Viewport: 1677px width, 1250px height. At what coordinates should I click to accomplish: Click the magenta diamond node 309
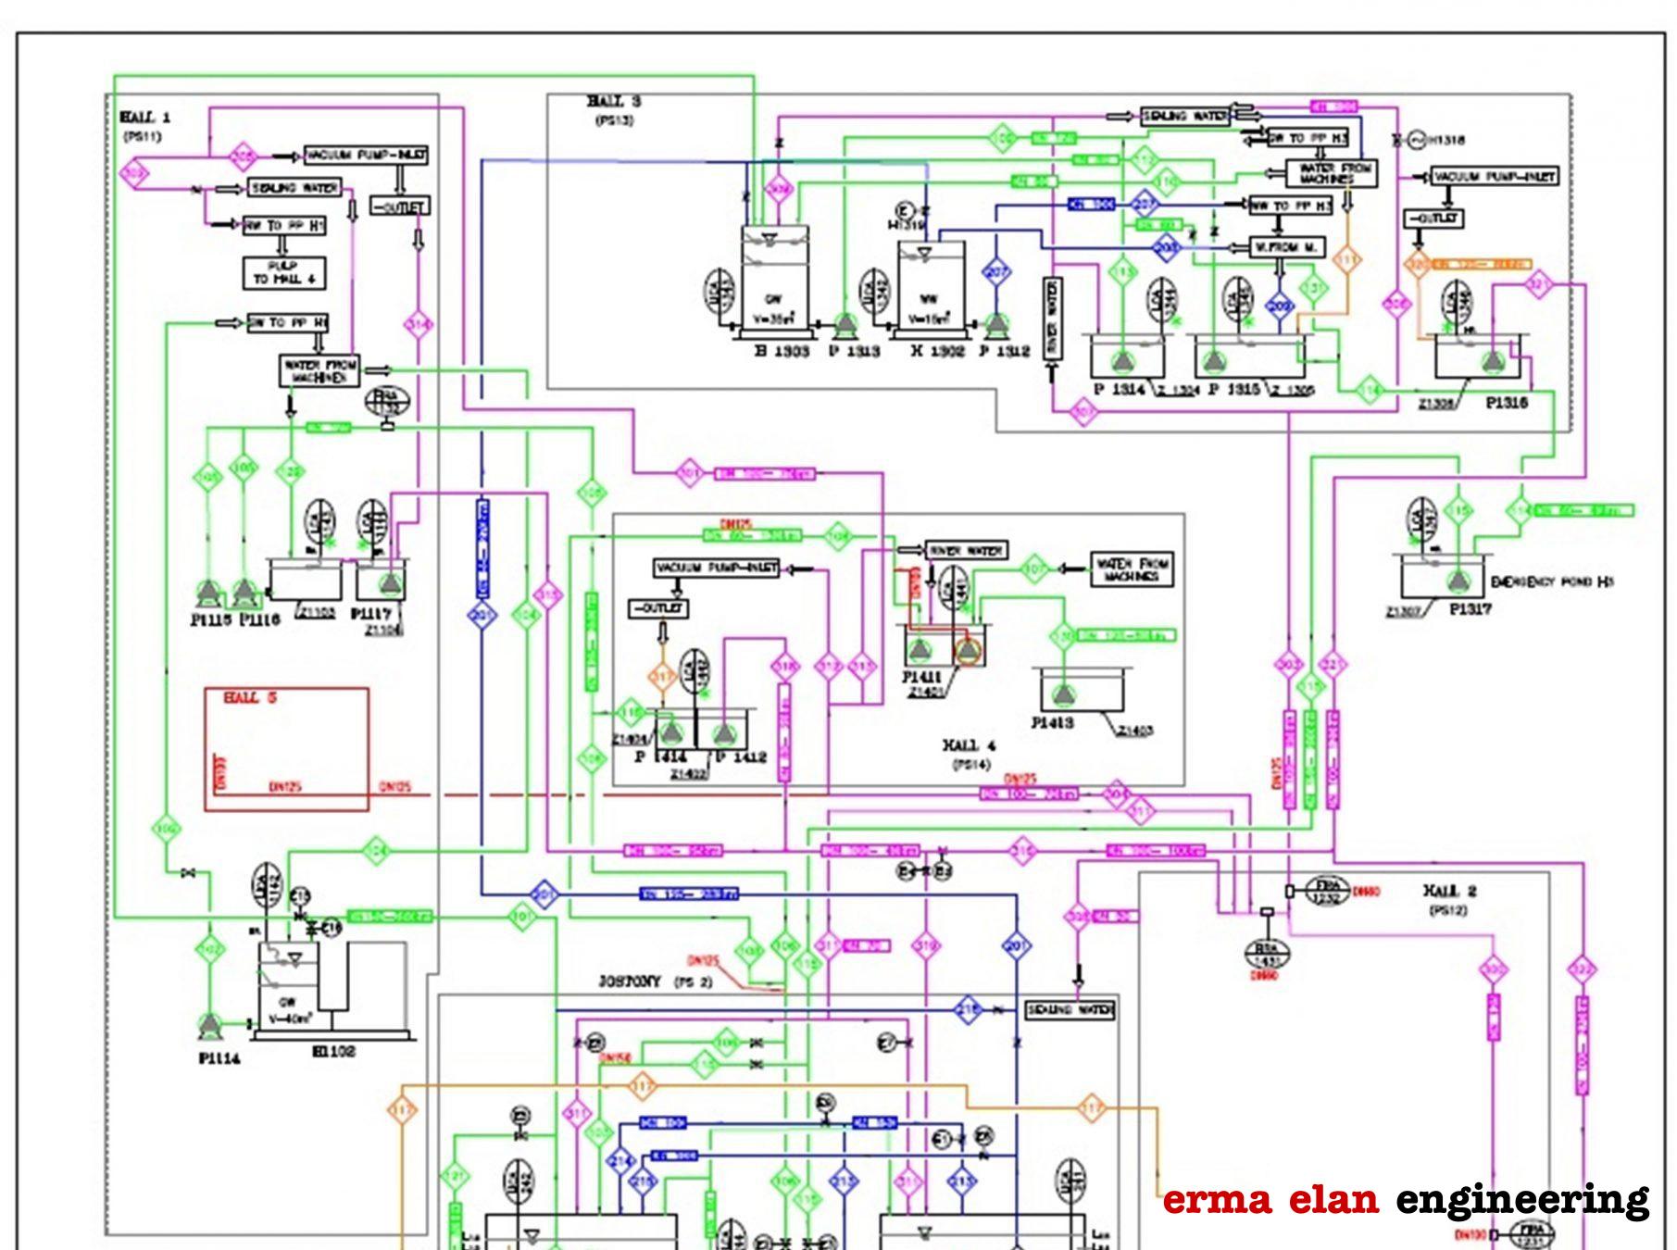[135, 173]
